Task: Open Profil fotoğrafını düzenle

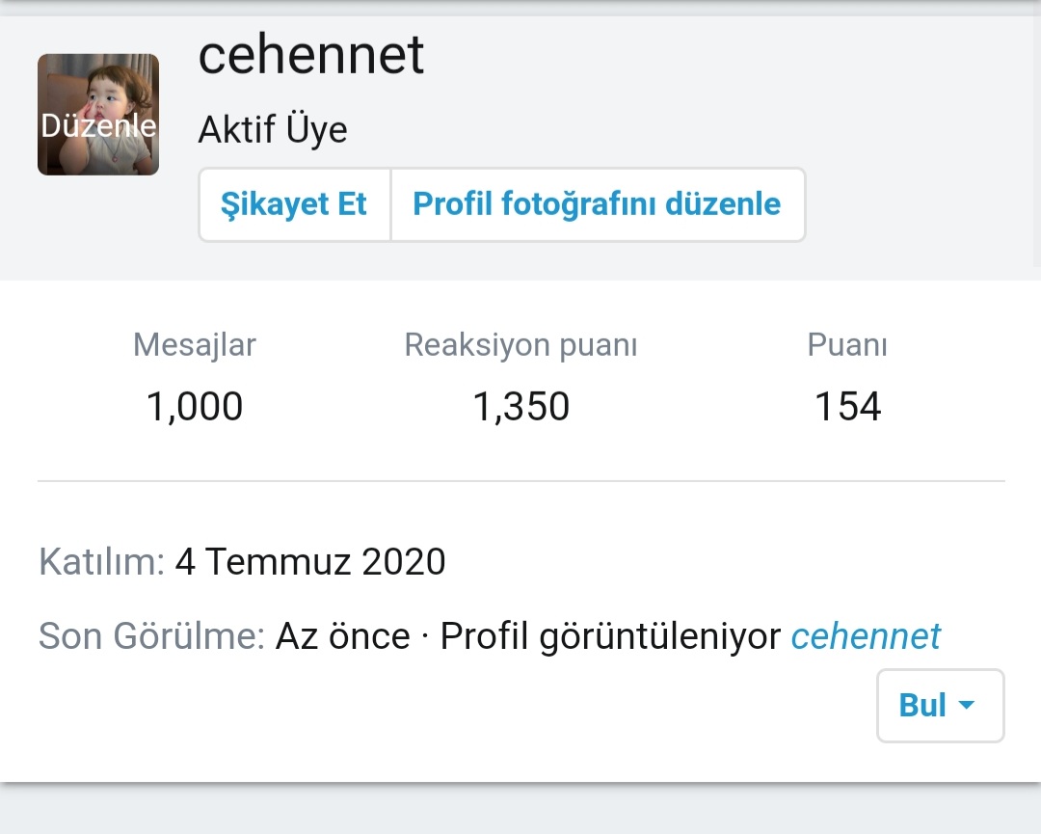Action: click(597, 204)
